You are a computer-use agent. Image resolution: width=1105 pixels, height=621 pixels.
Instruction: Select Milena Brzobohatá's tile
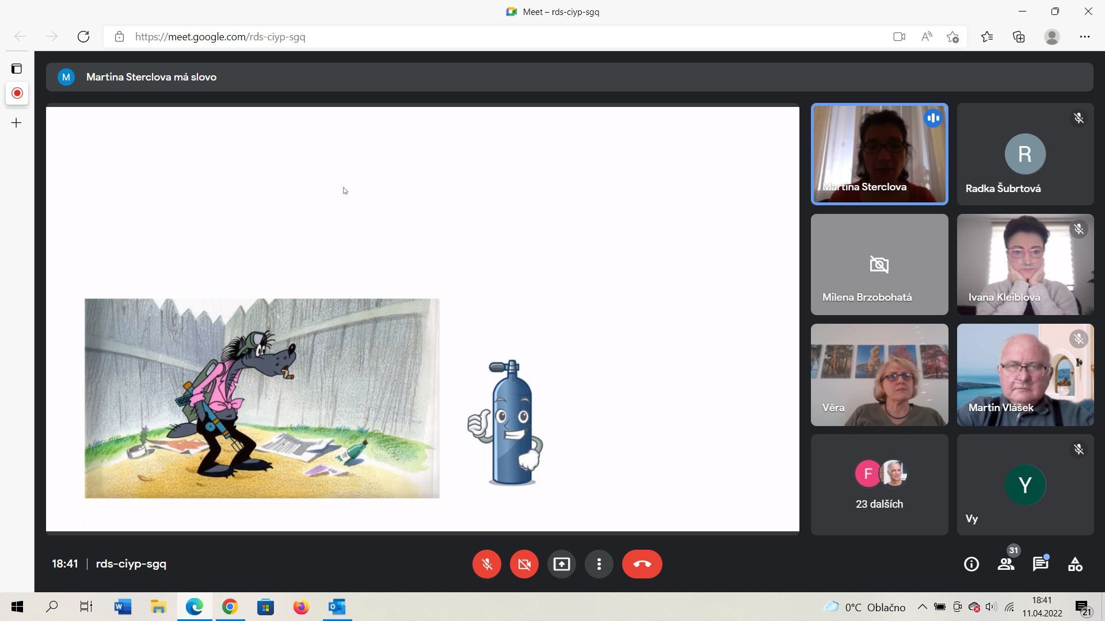[879, 264]
